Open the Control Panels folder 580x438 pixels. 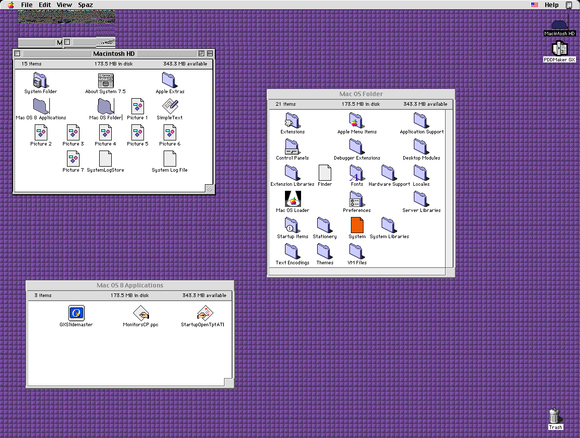(x=292, y=147)
